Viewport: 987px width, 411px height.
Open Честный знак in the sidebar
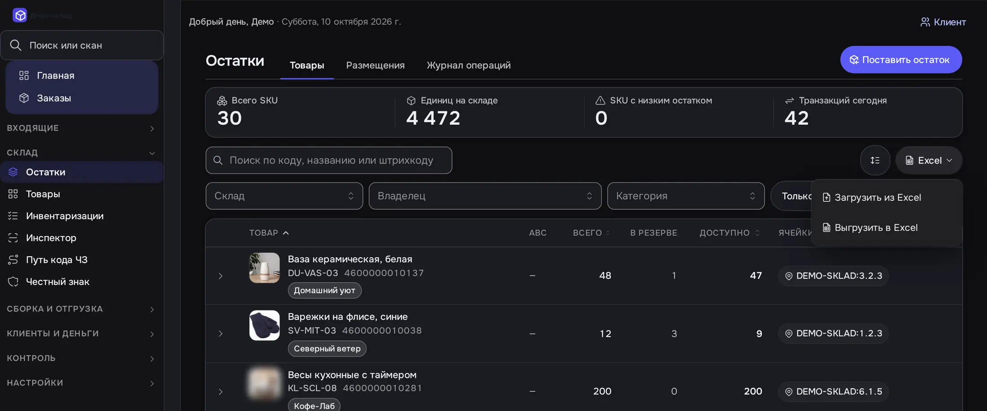point(82,282)
